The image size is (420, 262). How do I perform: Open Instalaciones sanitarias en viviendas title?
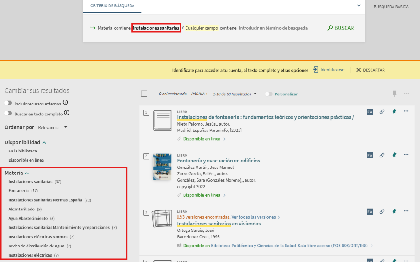219,224
